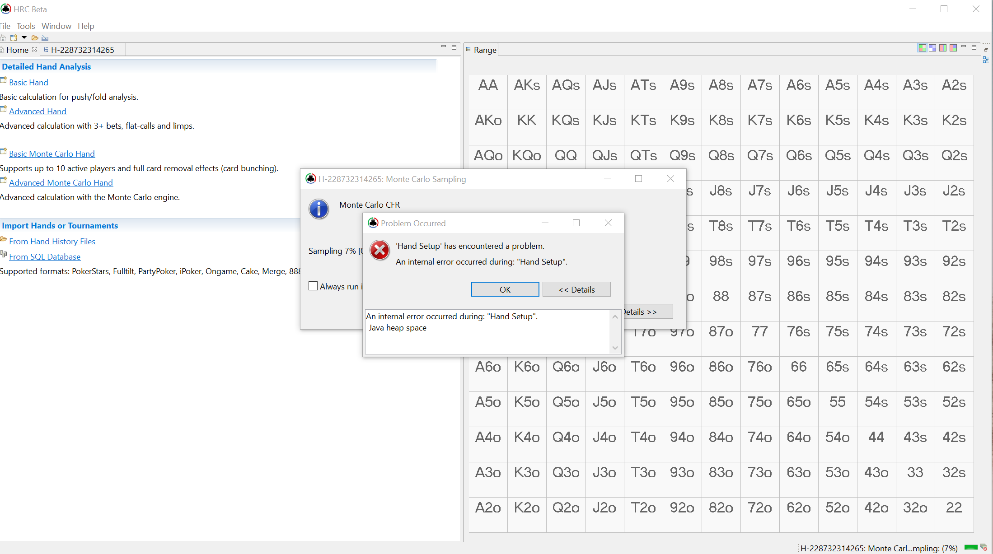The width and height of the screenshot is (993, 554).
Task: Expand the Monte Carlo dialog Details >> button
Action: 647,312
